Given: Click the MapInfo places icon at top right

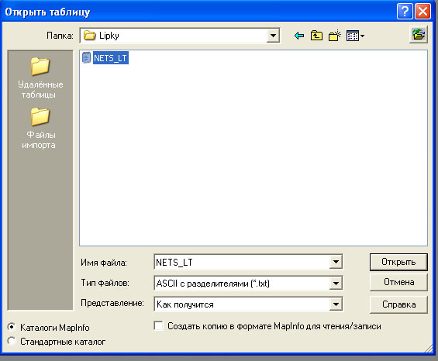Looking at the screenshot, I should (418, 35).
